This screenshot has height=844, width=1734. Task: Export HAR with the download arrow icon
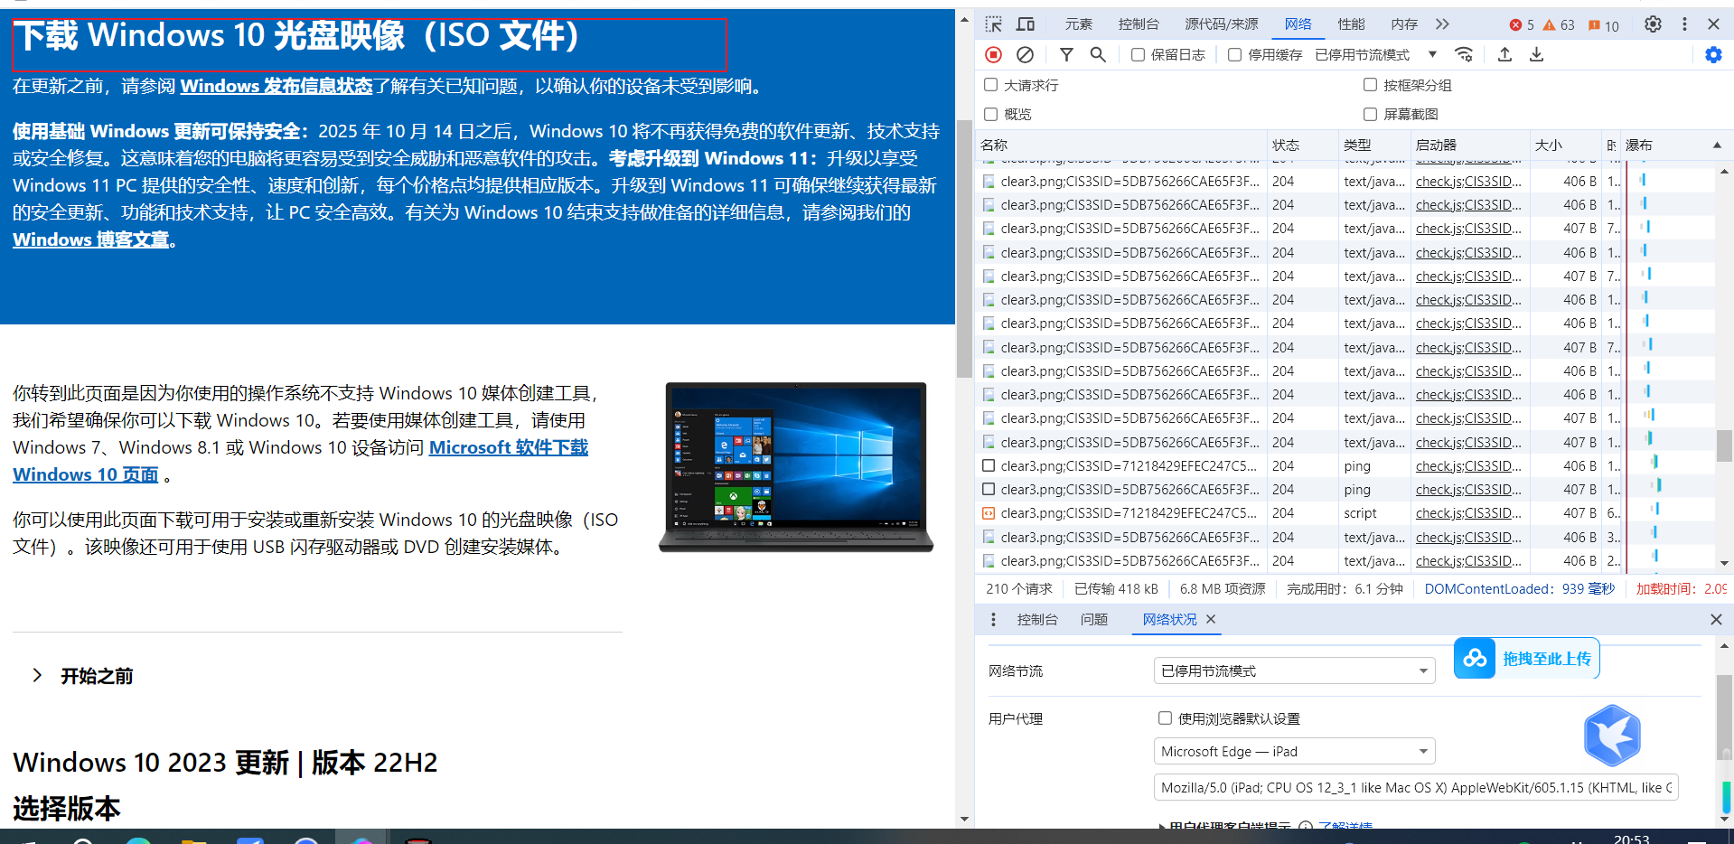coord(1536,55)
